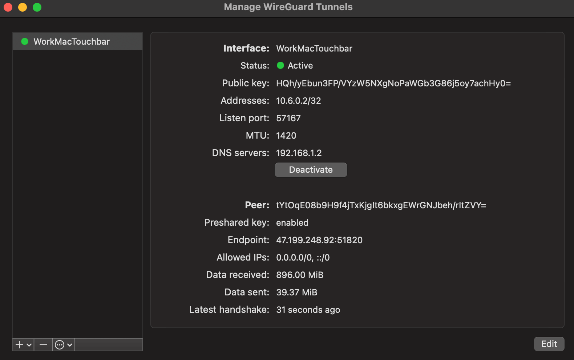The height and width of the screenshot is (360, 574).
Task: Click the Deactivate button
Action: point(311,170)
